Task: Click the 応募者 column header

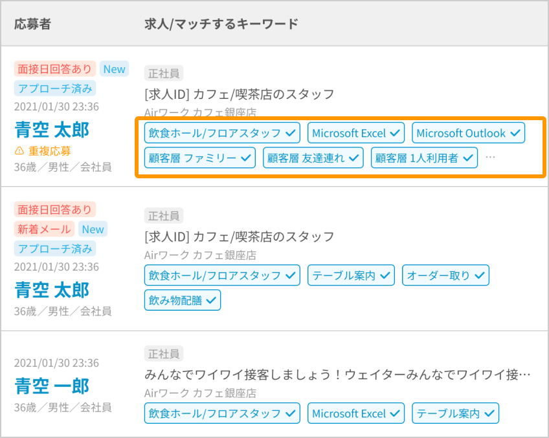Action: coord(32,24)
